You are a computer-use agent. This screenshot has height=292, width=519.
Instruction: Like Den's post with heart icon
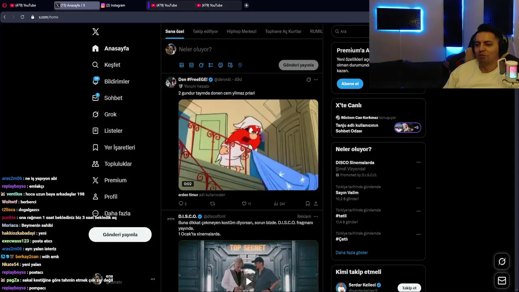(x=244, y=204)
